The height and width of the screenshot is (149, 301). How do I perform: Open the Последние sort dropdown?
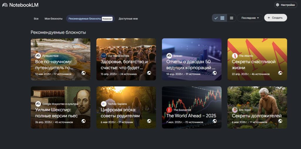pyautogui.click(x=250, y=18)
